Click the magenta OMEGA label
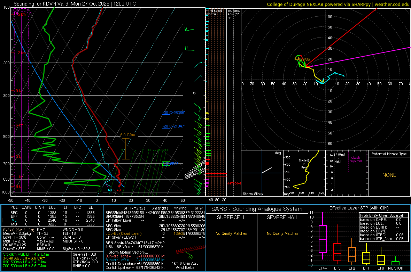 click(22, 10)
